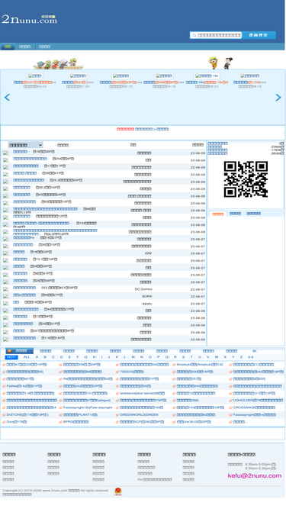Open the 7SEEDS manga link

tap(132, 372)
